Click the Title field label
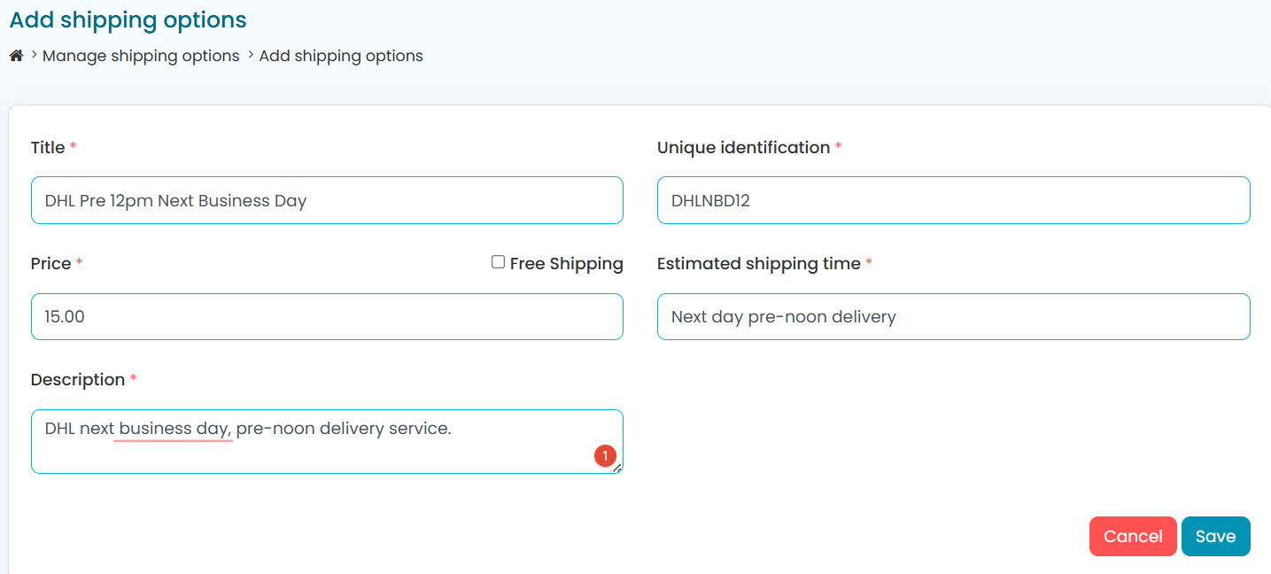 coord(48,148)
